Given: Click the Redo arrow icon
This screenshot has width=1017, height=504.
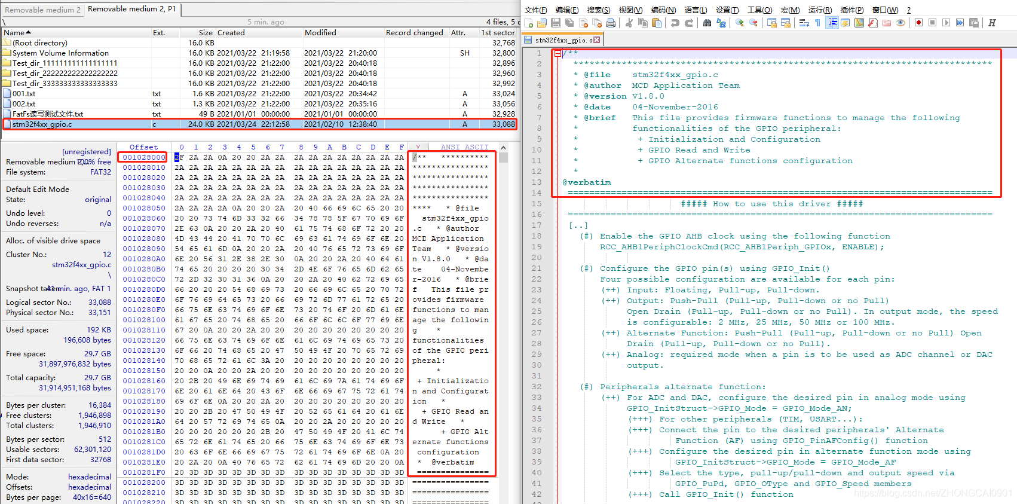Looking at the screenshot, I should tap(689, 23).
